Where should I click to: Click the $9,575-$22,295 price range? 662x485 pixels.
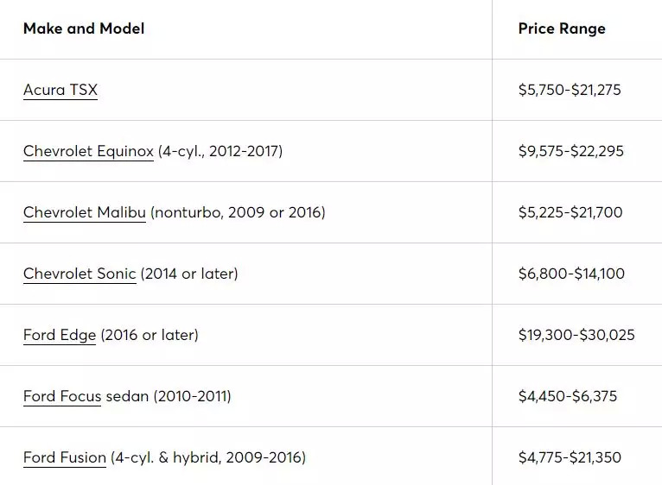click(x=570, y=151)
